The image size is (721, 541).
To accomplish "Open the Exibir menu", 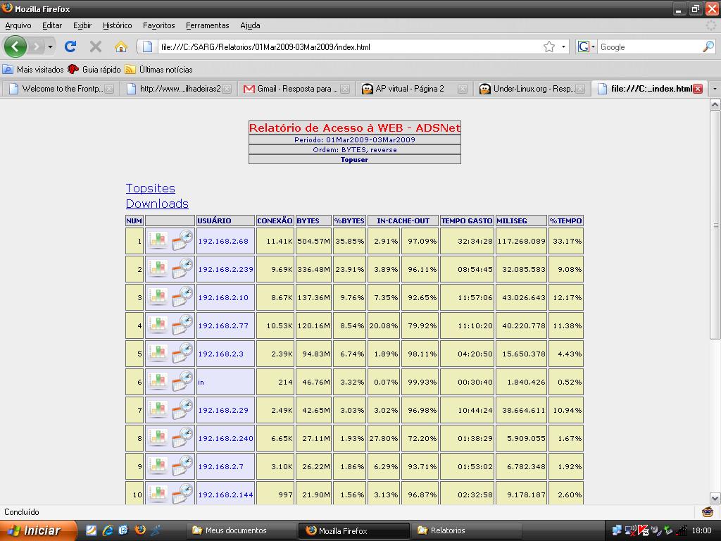I will point(82,25).
